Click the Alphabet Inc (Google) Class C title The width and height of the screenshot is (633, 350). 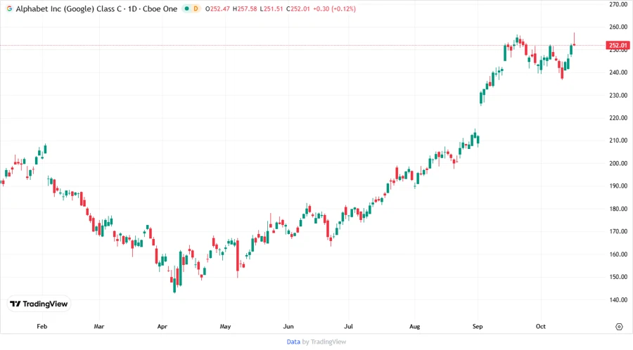[69, 8]
